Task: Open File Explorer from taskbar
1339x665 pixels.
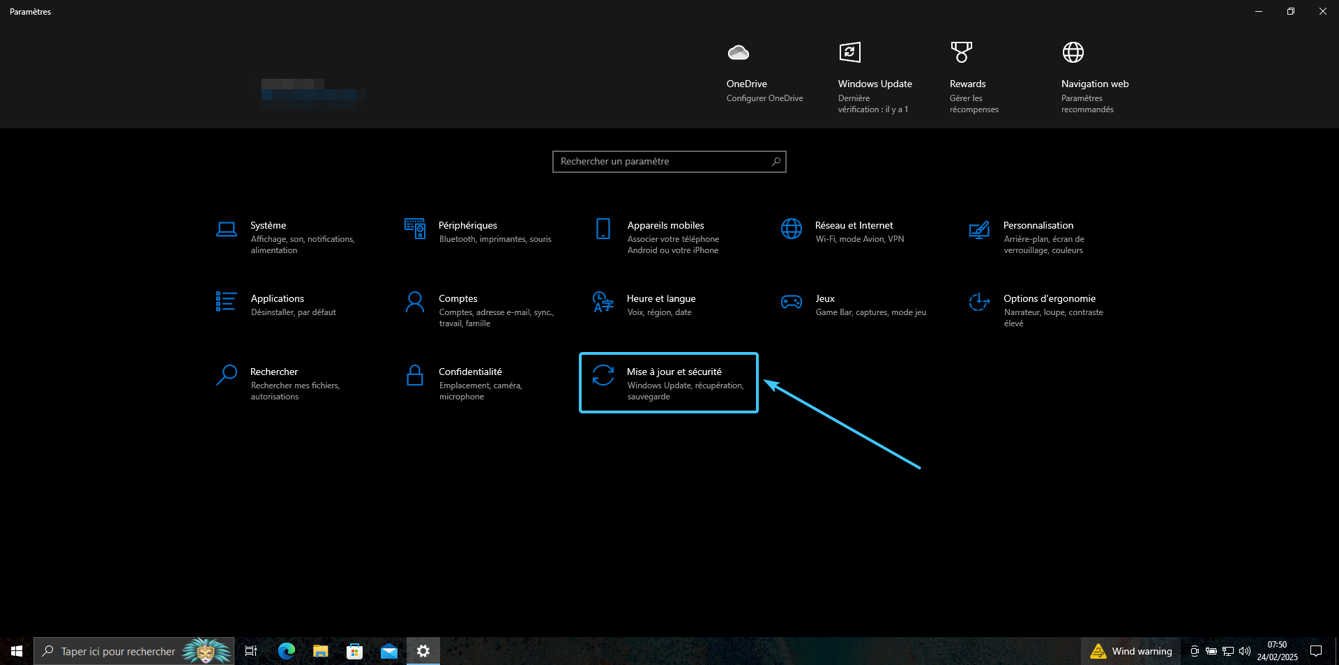Action: (x=320, y=651)
